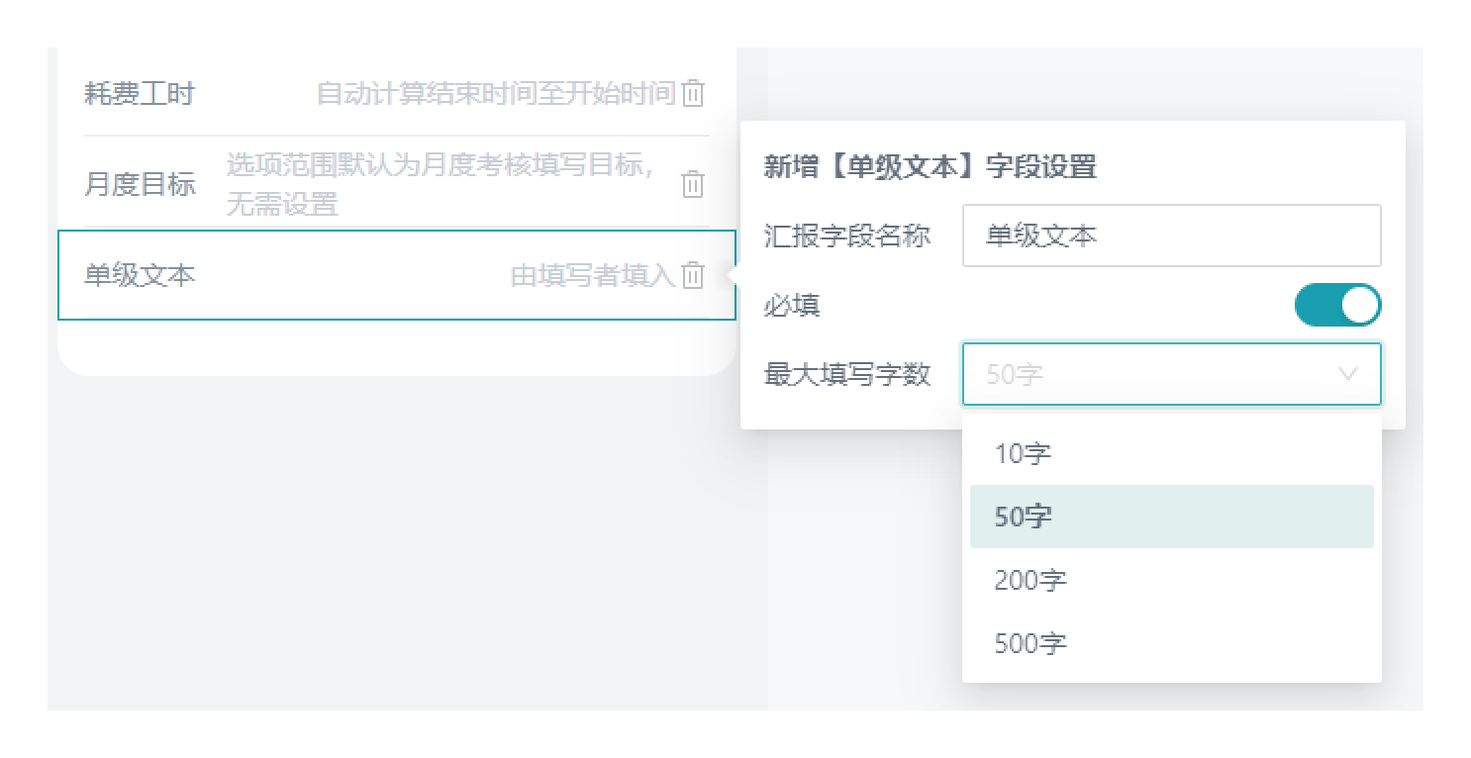Remove the 单级文本 field with trash icon
Image resolution: width=1471 pixels, height=758 pixels.
click(x=694, y=275)
